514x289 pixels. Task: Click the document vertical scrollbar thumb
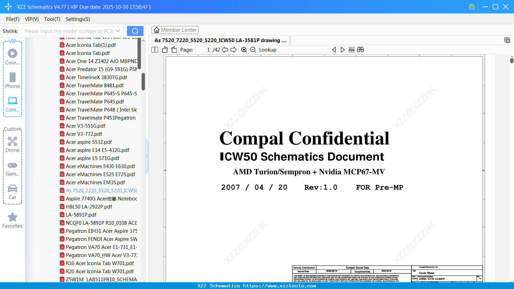coord(512,61)
